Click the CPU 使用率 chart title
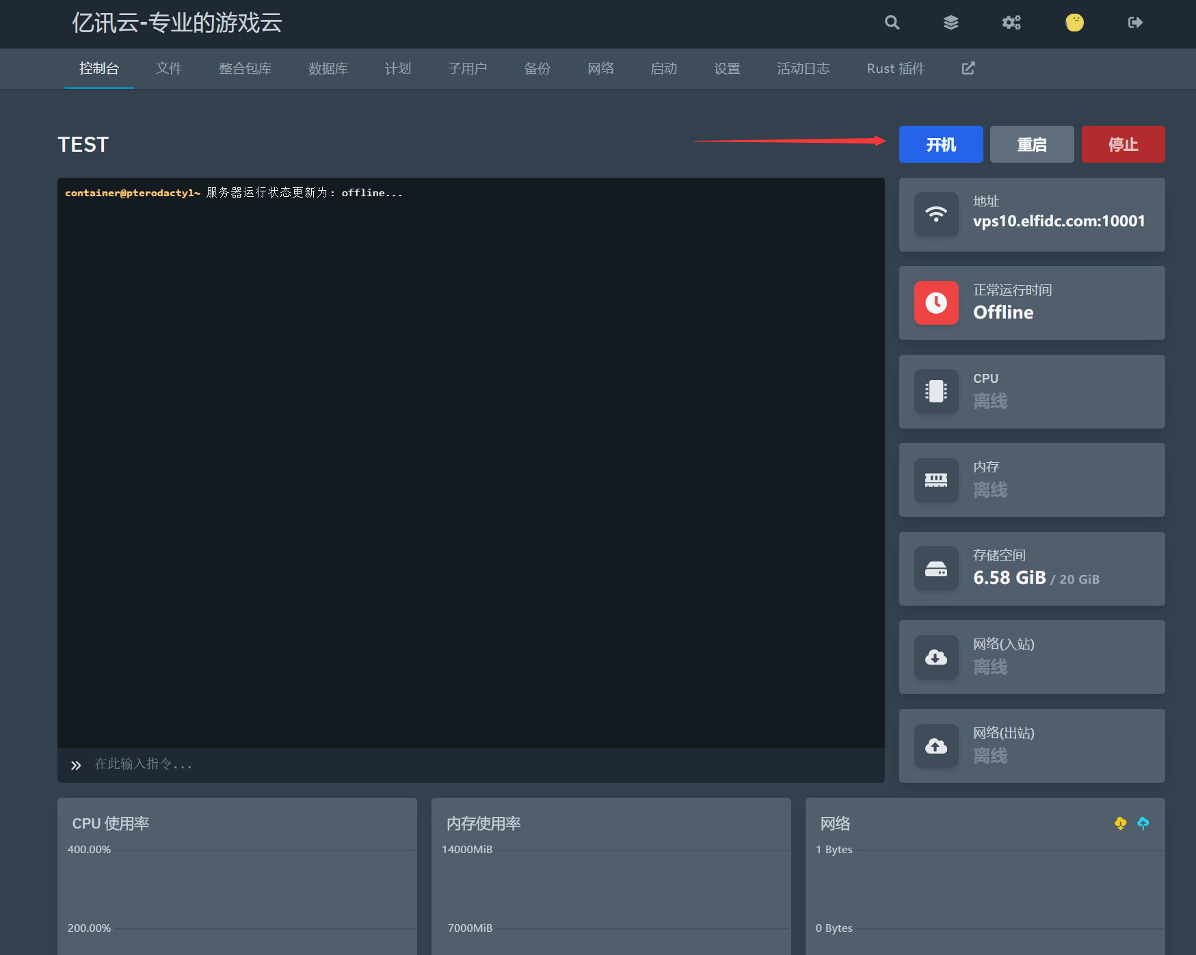 click(111, 824)
